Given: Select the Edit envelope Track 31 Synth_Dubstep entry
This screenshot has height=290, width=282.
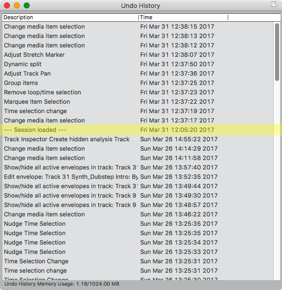Looking at the screenshot, I should 138,177.
